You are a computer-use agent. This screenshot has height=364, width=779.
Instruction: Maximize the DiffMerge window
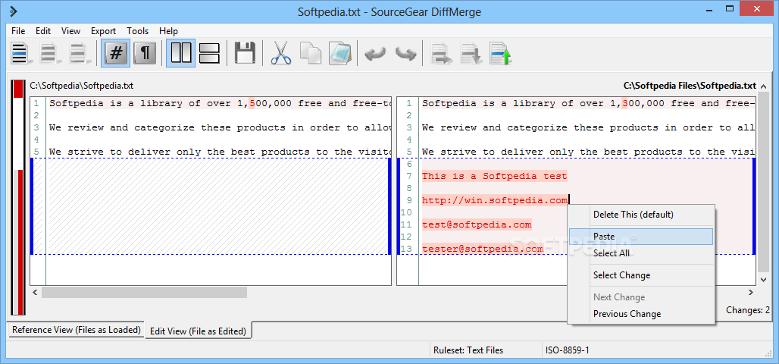point(729,9)
